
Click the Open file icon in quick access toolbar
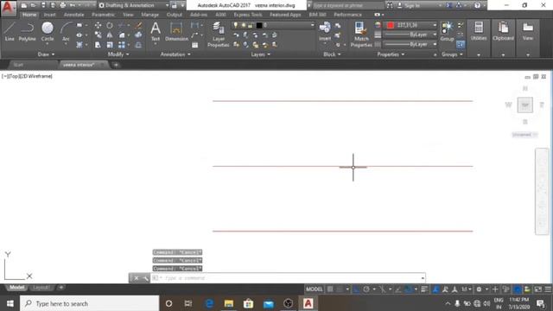33,5
